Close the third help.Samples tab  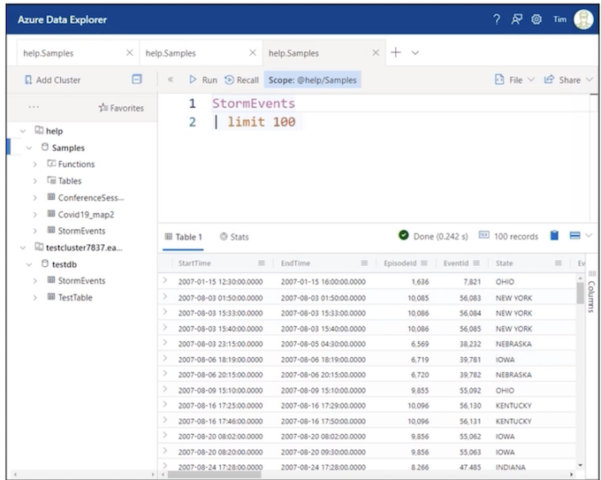376,52
